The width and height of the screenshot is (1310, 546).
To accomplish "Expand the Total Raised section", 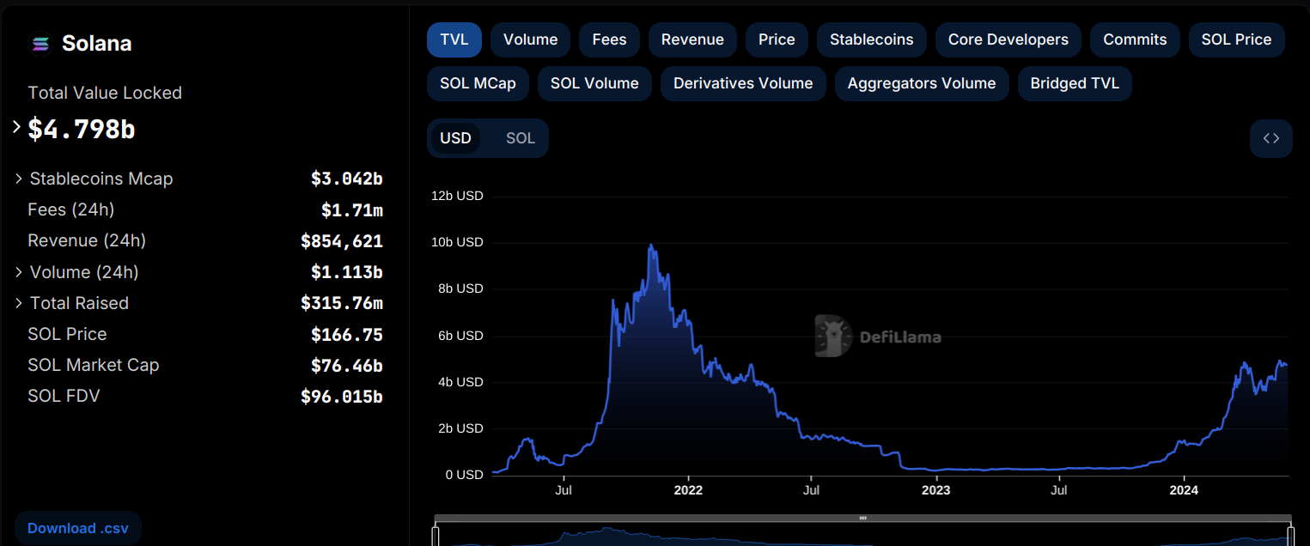I will point(19,303).
